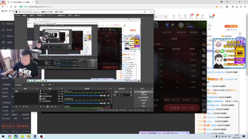The image size is (248, 139).
Task: Open video capture device mixer settings gear
Action: coord(108,103)
